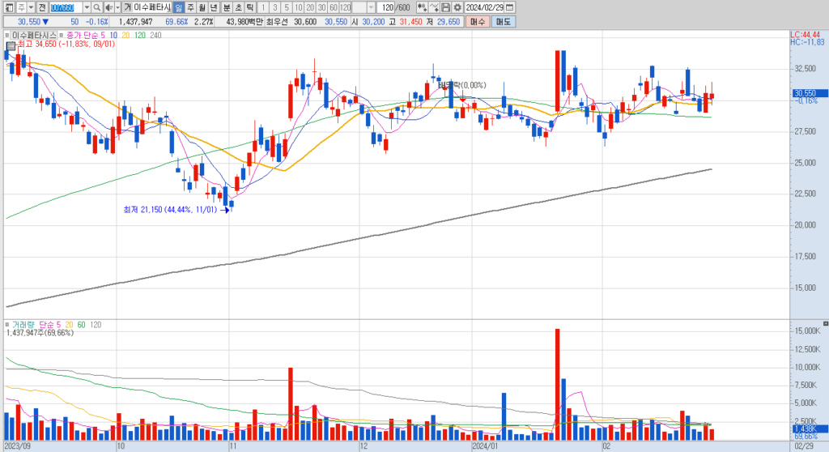Click the 전 button
Image resolution: width=829 pixels, height=452 pixels.
42,7
